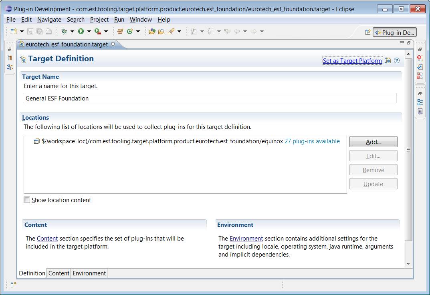The width and height of the screenshot is (430, 295).
Task: Select the equinox location entry in the Locations list
Action: click(x=187, y=141)
